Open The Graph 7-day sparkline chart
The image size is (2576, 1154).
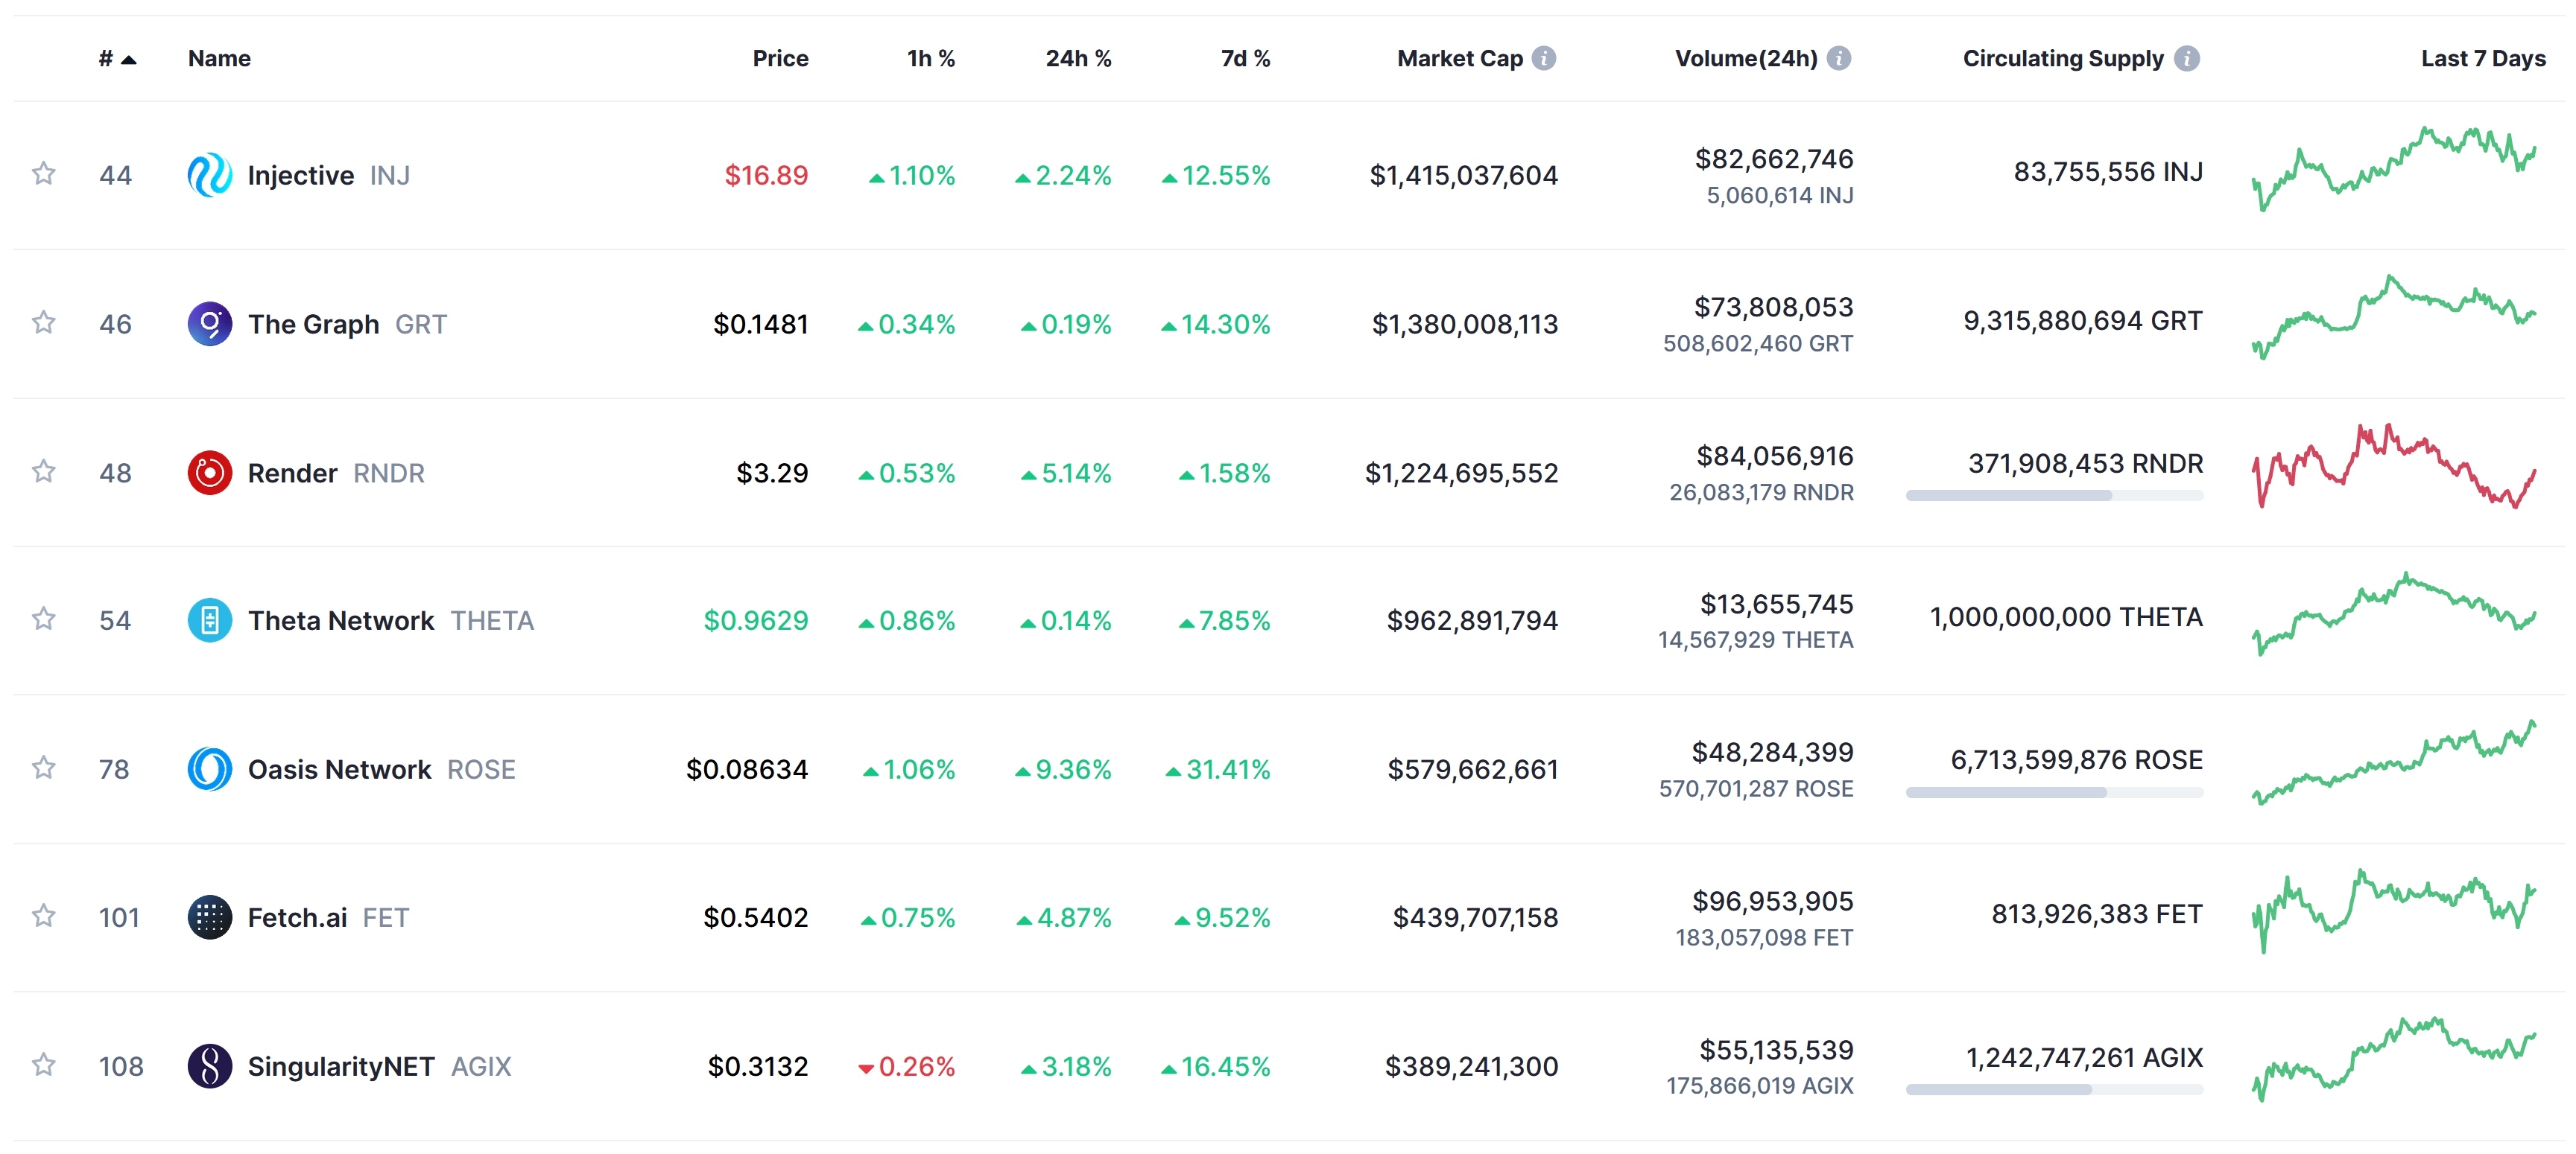(x=2393, y=316)
